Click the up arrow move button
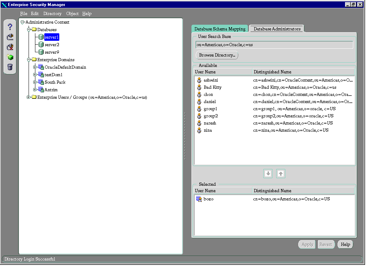Screen dimensions: 389x272 click(281, 174)
